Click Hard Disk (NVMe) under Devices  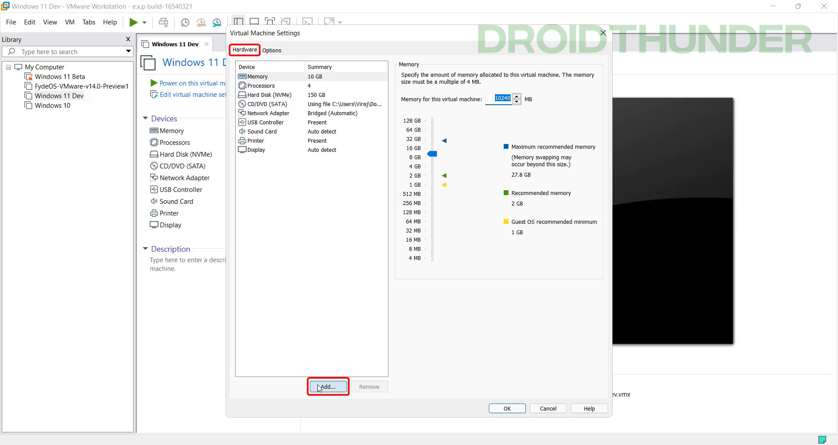point(181,154)
